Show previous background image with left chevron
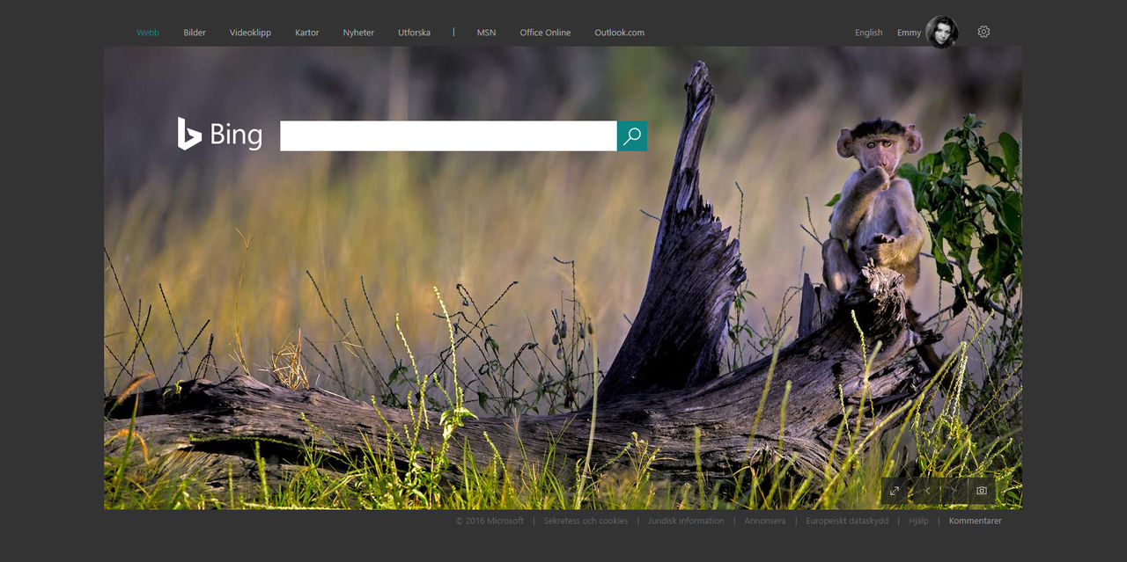 (x=927, y=491)
